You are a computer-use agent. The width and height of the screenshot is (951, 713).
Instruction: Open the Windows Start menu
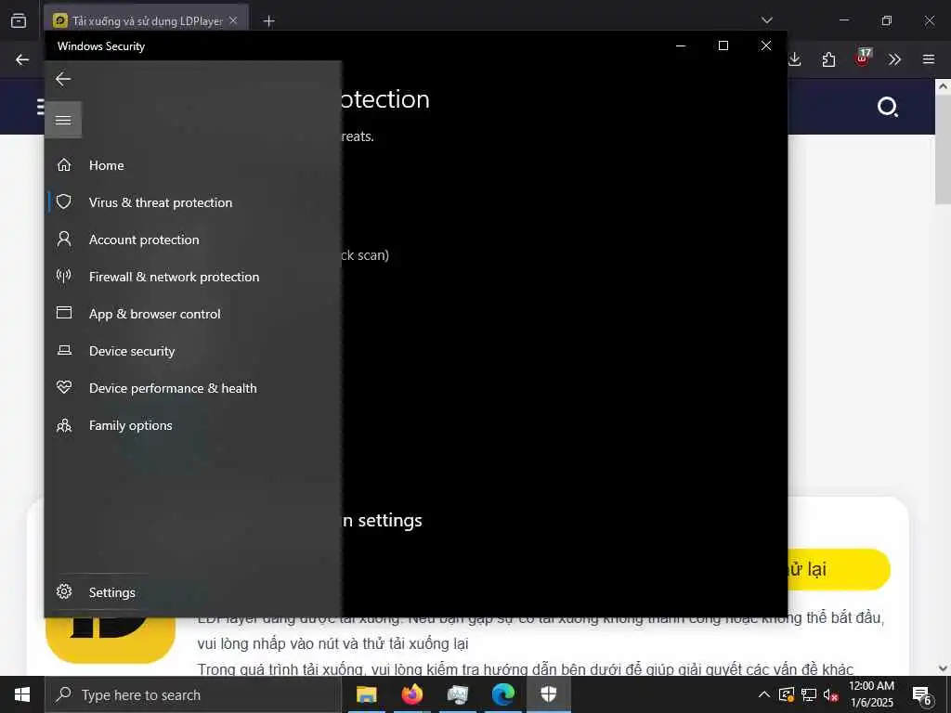[x=22, y=694]
